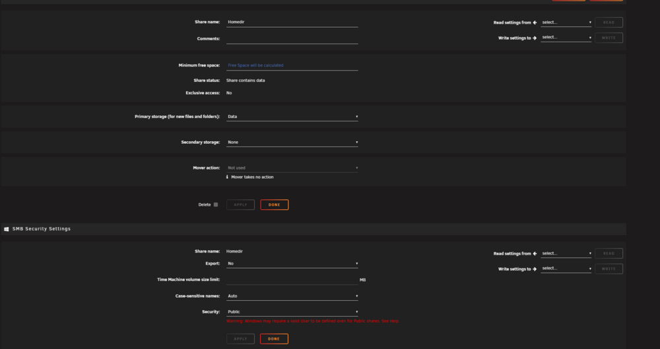This screenshot has width=660, height=349.
Task: Open top Read settings from select dropdown
Action: coord(566,22)
